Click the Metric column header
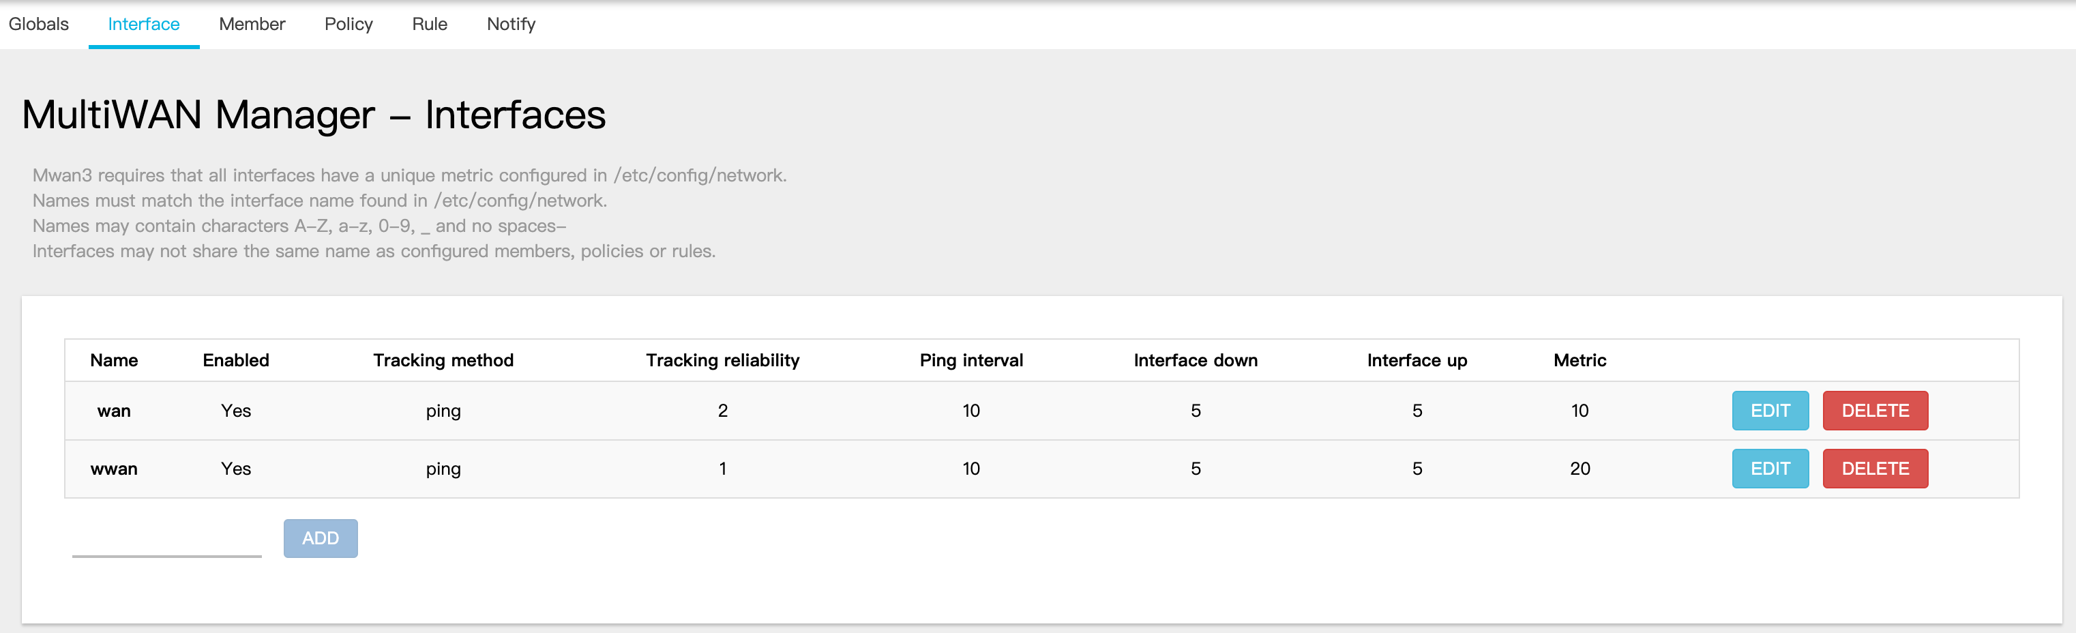 tap(1579, 360)
